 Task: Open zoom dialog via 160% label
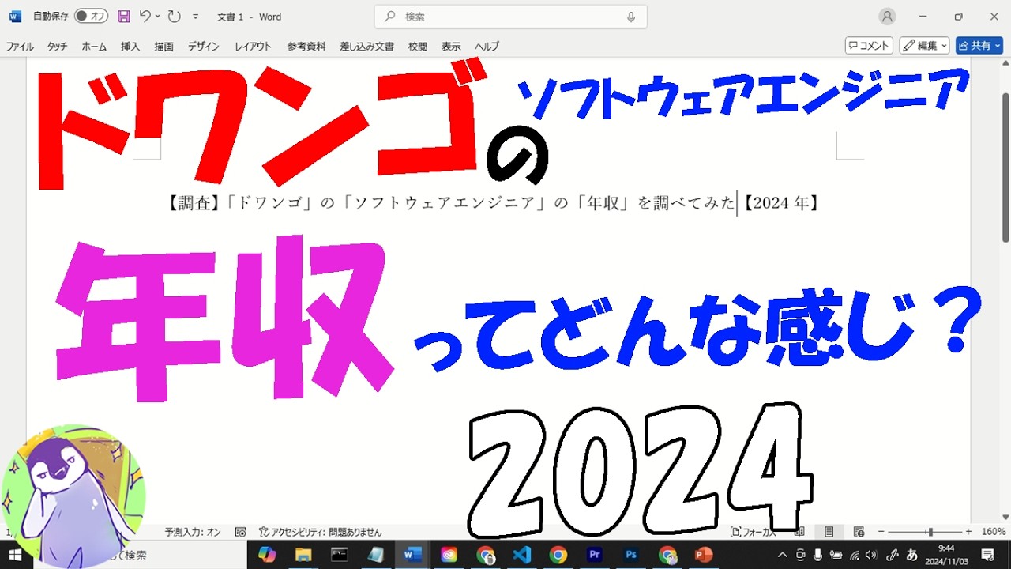[x=994, y=532]
